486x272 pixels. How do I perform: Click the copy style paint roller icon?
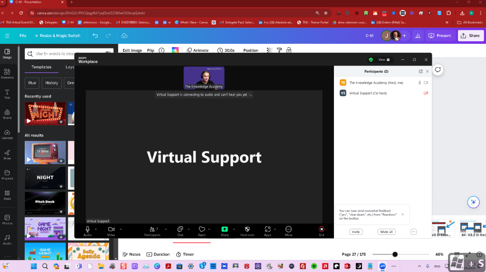(279, 50)
